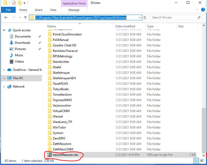Viewport: 207px width, 165px height.
Task: Select the PointCloudSimulator folder icon
Action: 50,34
